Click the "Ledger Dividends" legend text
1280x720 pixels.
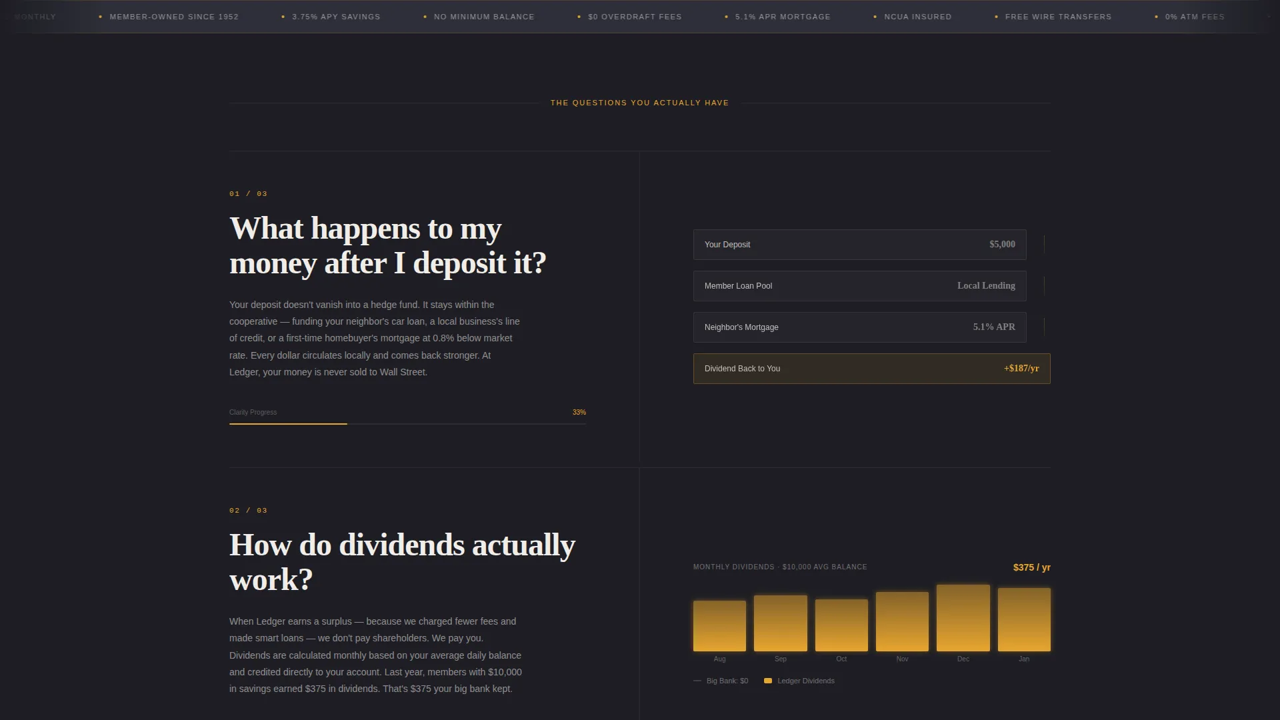805,681
